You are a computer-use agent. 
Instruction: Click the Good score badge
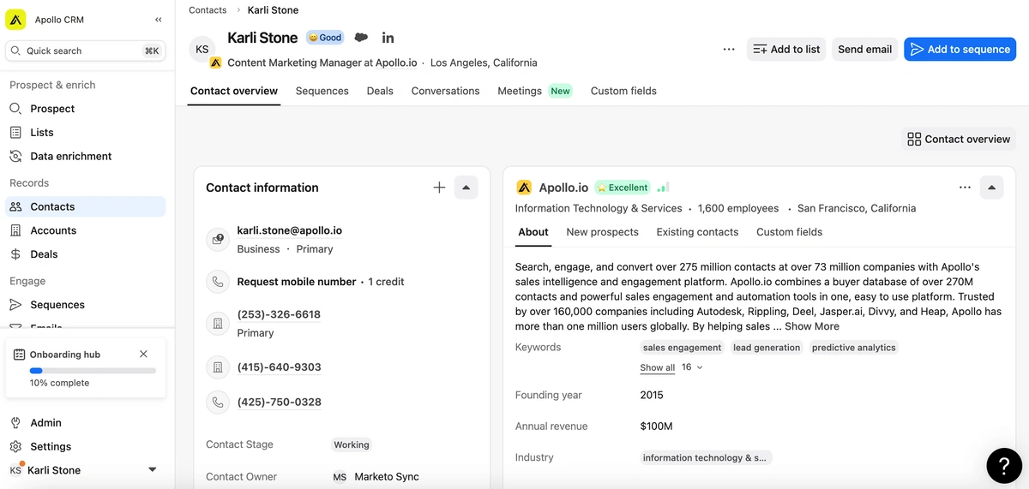coord(325,38)
